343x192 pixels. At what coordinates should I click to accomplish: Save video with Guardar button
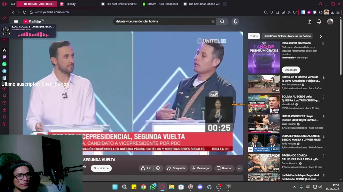tap(224, 168)
